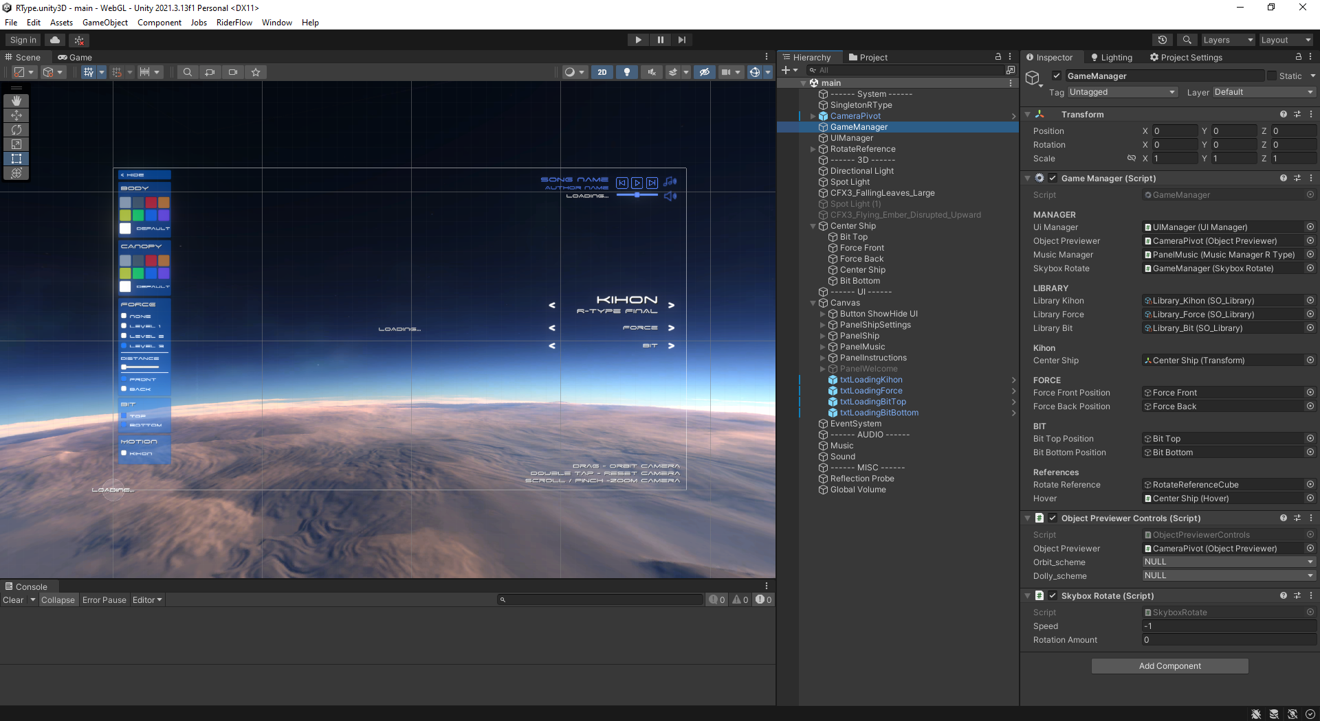This screenshot has width=1320, height=721.
Task: Clear the Console with Clear button
Action: (x=13, y=600)
